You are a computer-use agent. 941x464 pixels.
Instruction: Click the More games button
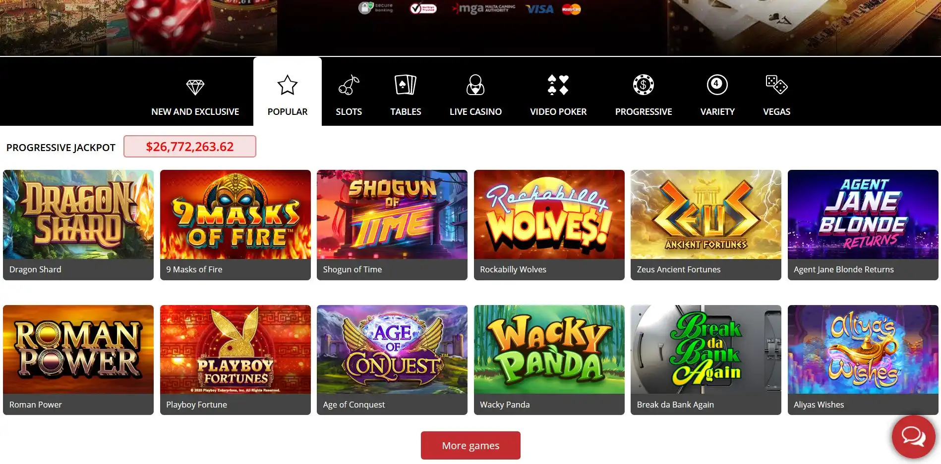pos(470,445)
